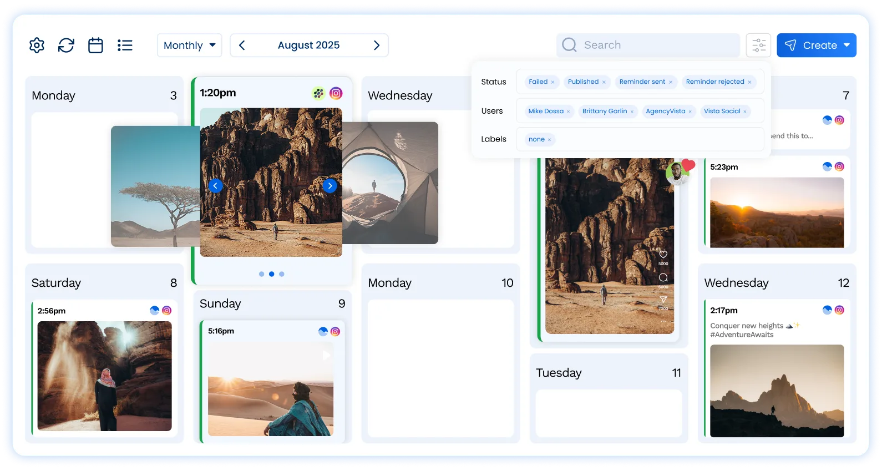The height and width of the screenshot is (471, 882).
Task: Open the tree landscape thumbnail
Action: [x=155, y=186]
